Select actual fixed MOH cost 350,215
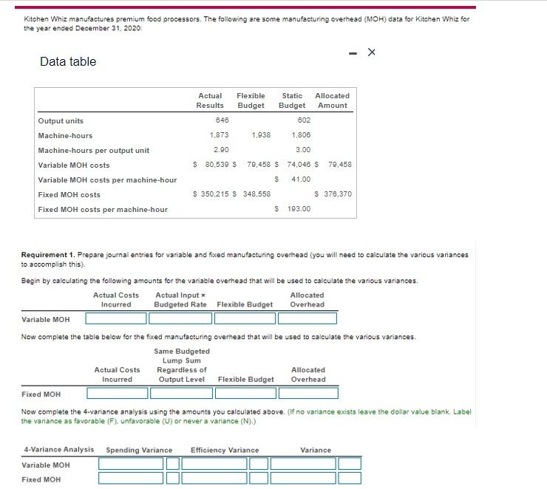547x489 pixels. pyautogui.click(x=214, y=194)
